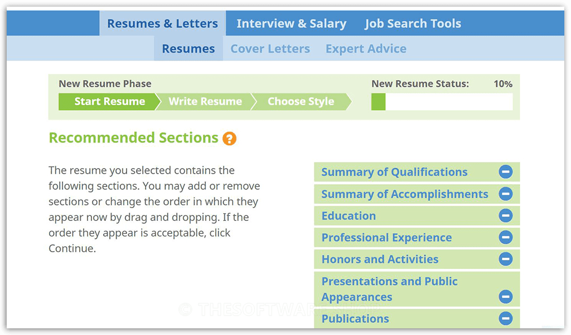This screenshot has width=571, height=335.
Task: Jump to the Write Resume phase
Action: click(205, 101)
